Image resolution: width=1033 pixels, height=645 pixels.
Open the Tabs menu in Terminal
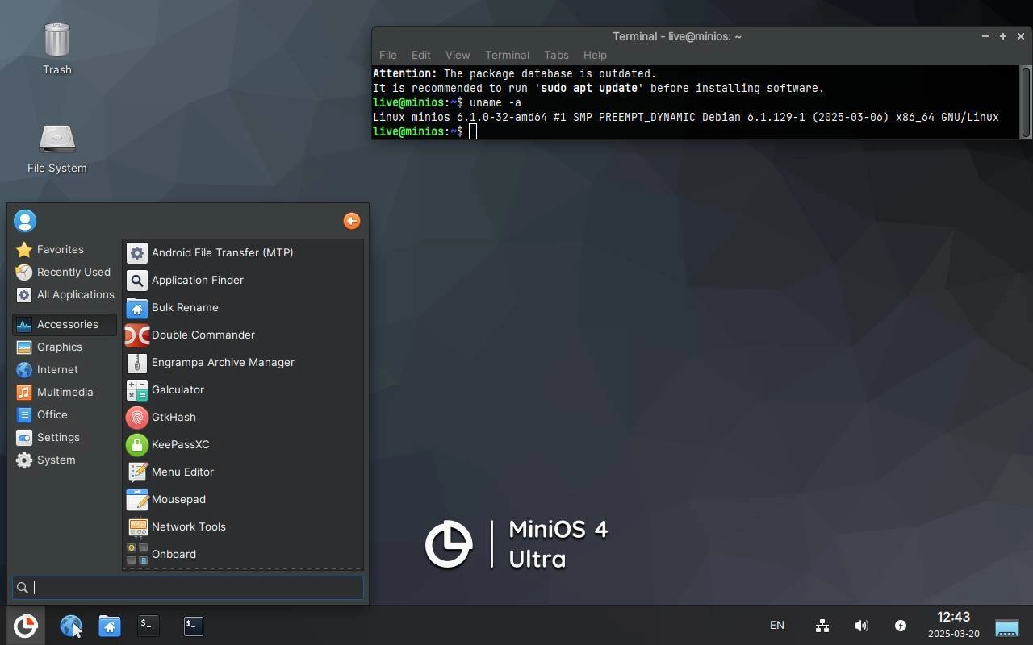click(x=556, y=55)
